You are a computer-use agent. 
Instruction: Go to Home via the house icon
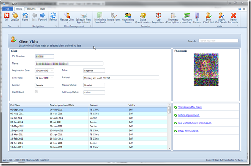point(25,16)
